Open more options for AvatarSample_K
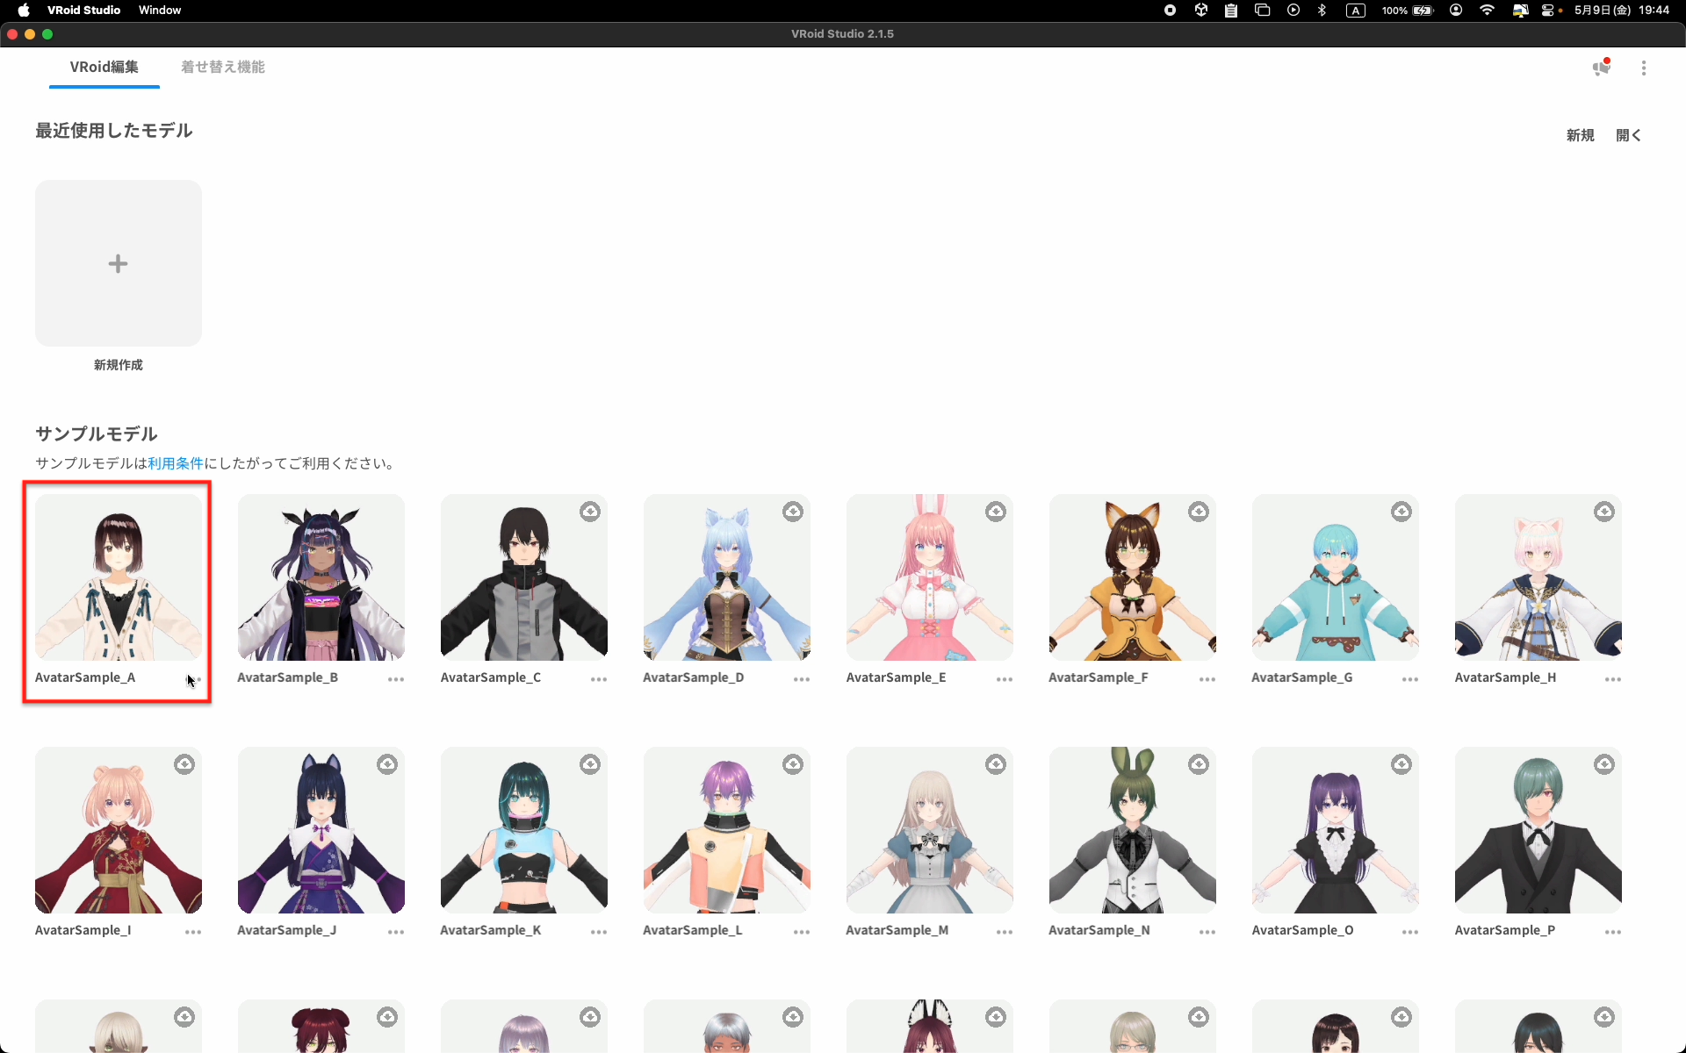Screen dimensions: 1686x1053 point(599,932)
